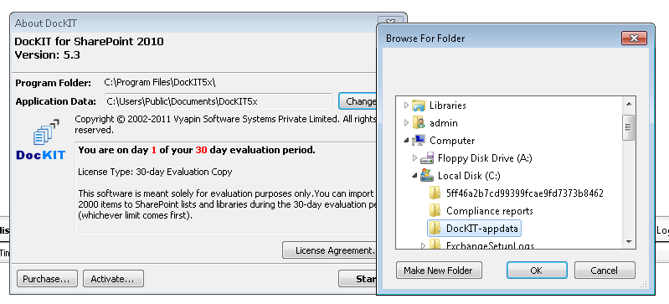The image size is (669, 304).
Task: Collapse the Local Disk (C:) node
Action: [x=414, y=176]
